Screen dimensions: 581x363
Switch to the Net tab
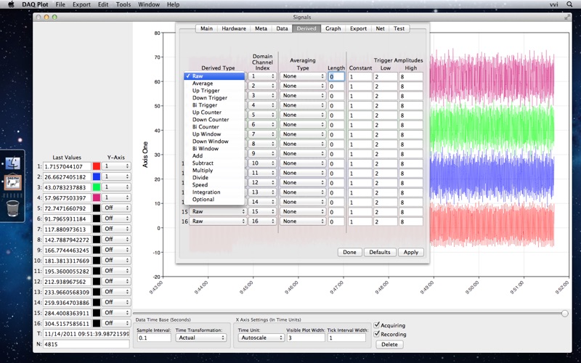380,28
